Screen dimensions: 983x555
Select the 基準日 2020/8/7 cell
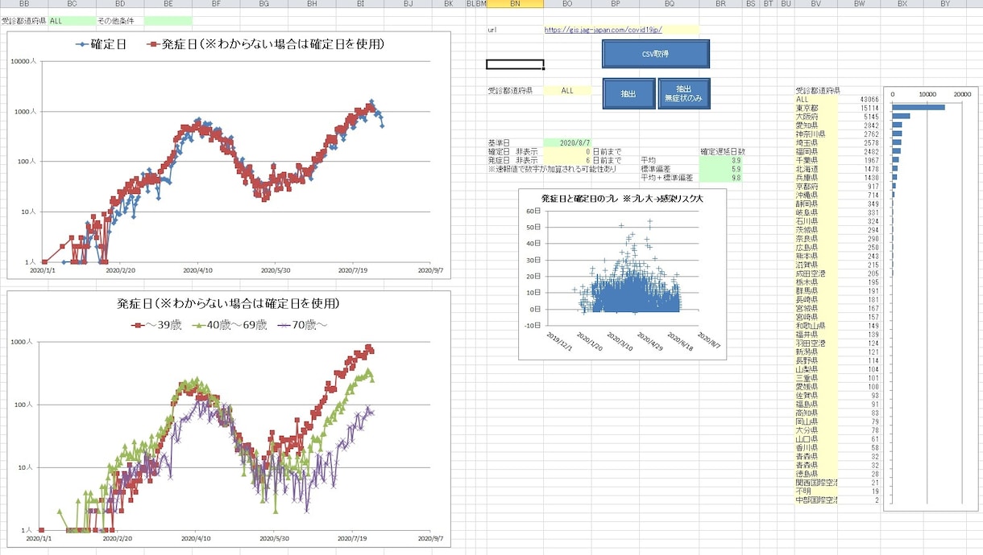pyautogui.click(x=567, y=142)
